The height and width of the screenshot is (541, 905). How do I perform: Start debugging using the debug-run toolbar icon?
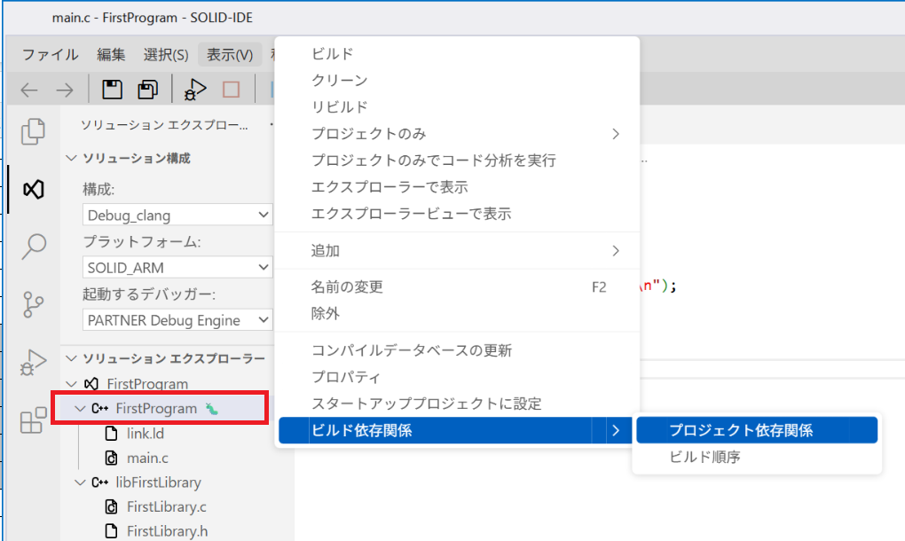194,89
